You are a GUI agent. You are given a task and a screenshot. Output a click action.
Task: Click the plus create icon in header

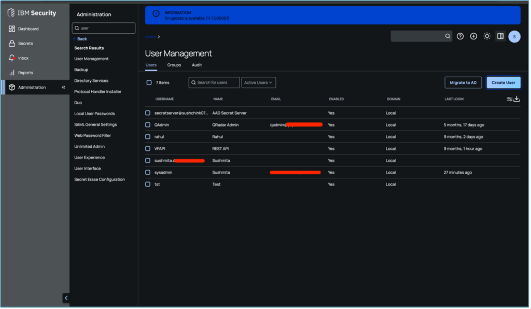pyautogui.click(x=473, y=36)
